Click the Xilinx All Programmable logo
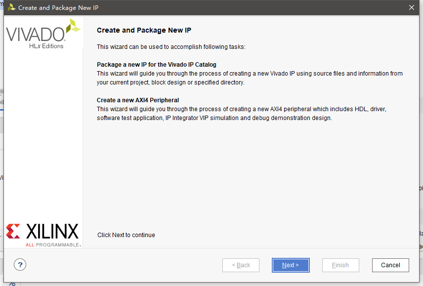423x286 pixels. point(43,235)
